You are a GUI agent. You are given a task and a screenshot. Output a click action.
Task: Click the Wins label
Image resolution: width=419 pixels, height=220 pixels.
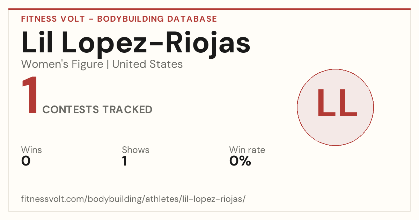(x=31, y=150)
